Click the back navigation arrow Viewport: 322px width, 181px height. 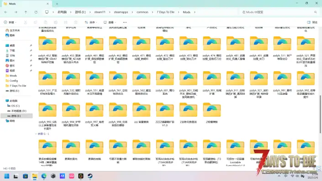pyautogui.click(x=6, y=12)
